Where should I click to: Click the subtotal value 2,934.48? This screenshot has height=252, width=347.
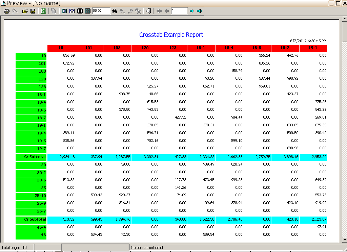tap(67, 157)
